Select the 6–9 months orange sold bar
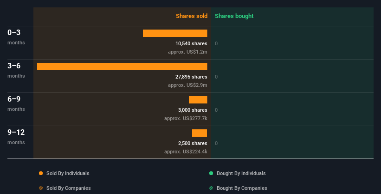 click(198, 100)
